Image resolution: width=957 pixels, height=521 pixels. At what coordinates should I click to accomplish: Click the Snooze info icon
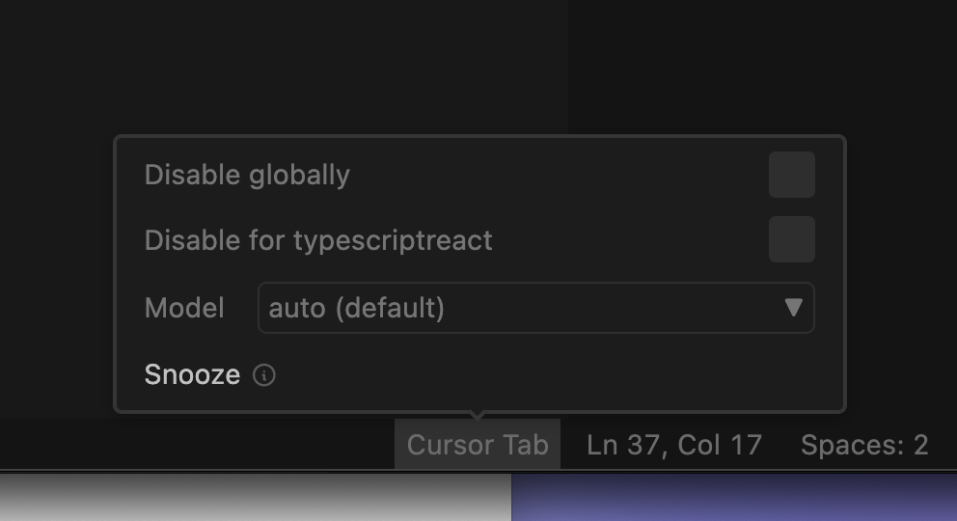click(263, 375)
